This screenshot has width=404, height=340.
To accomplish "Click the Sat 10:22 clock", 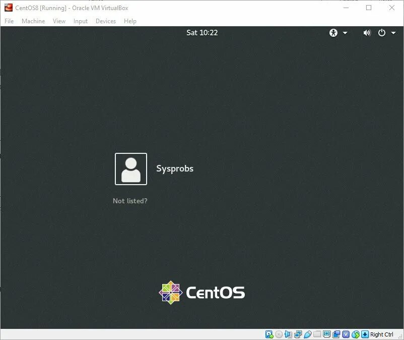I will click(x=202, y=33).
